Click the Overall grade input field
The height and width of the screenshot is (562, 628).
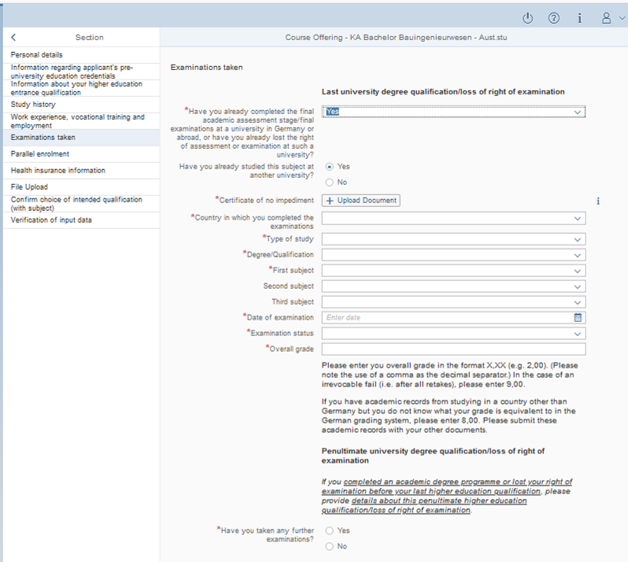(x=453, y=349)
